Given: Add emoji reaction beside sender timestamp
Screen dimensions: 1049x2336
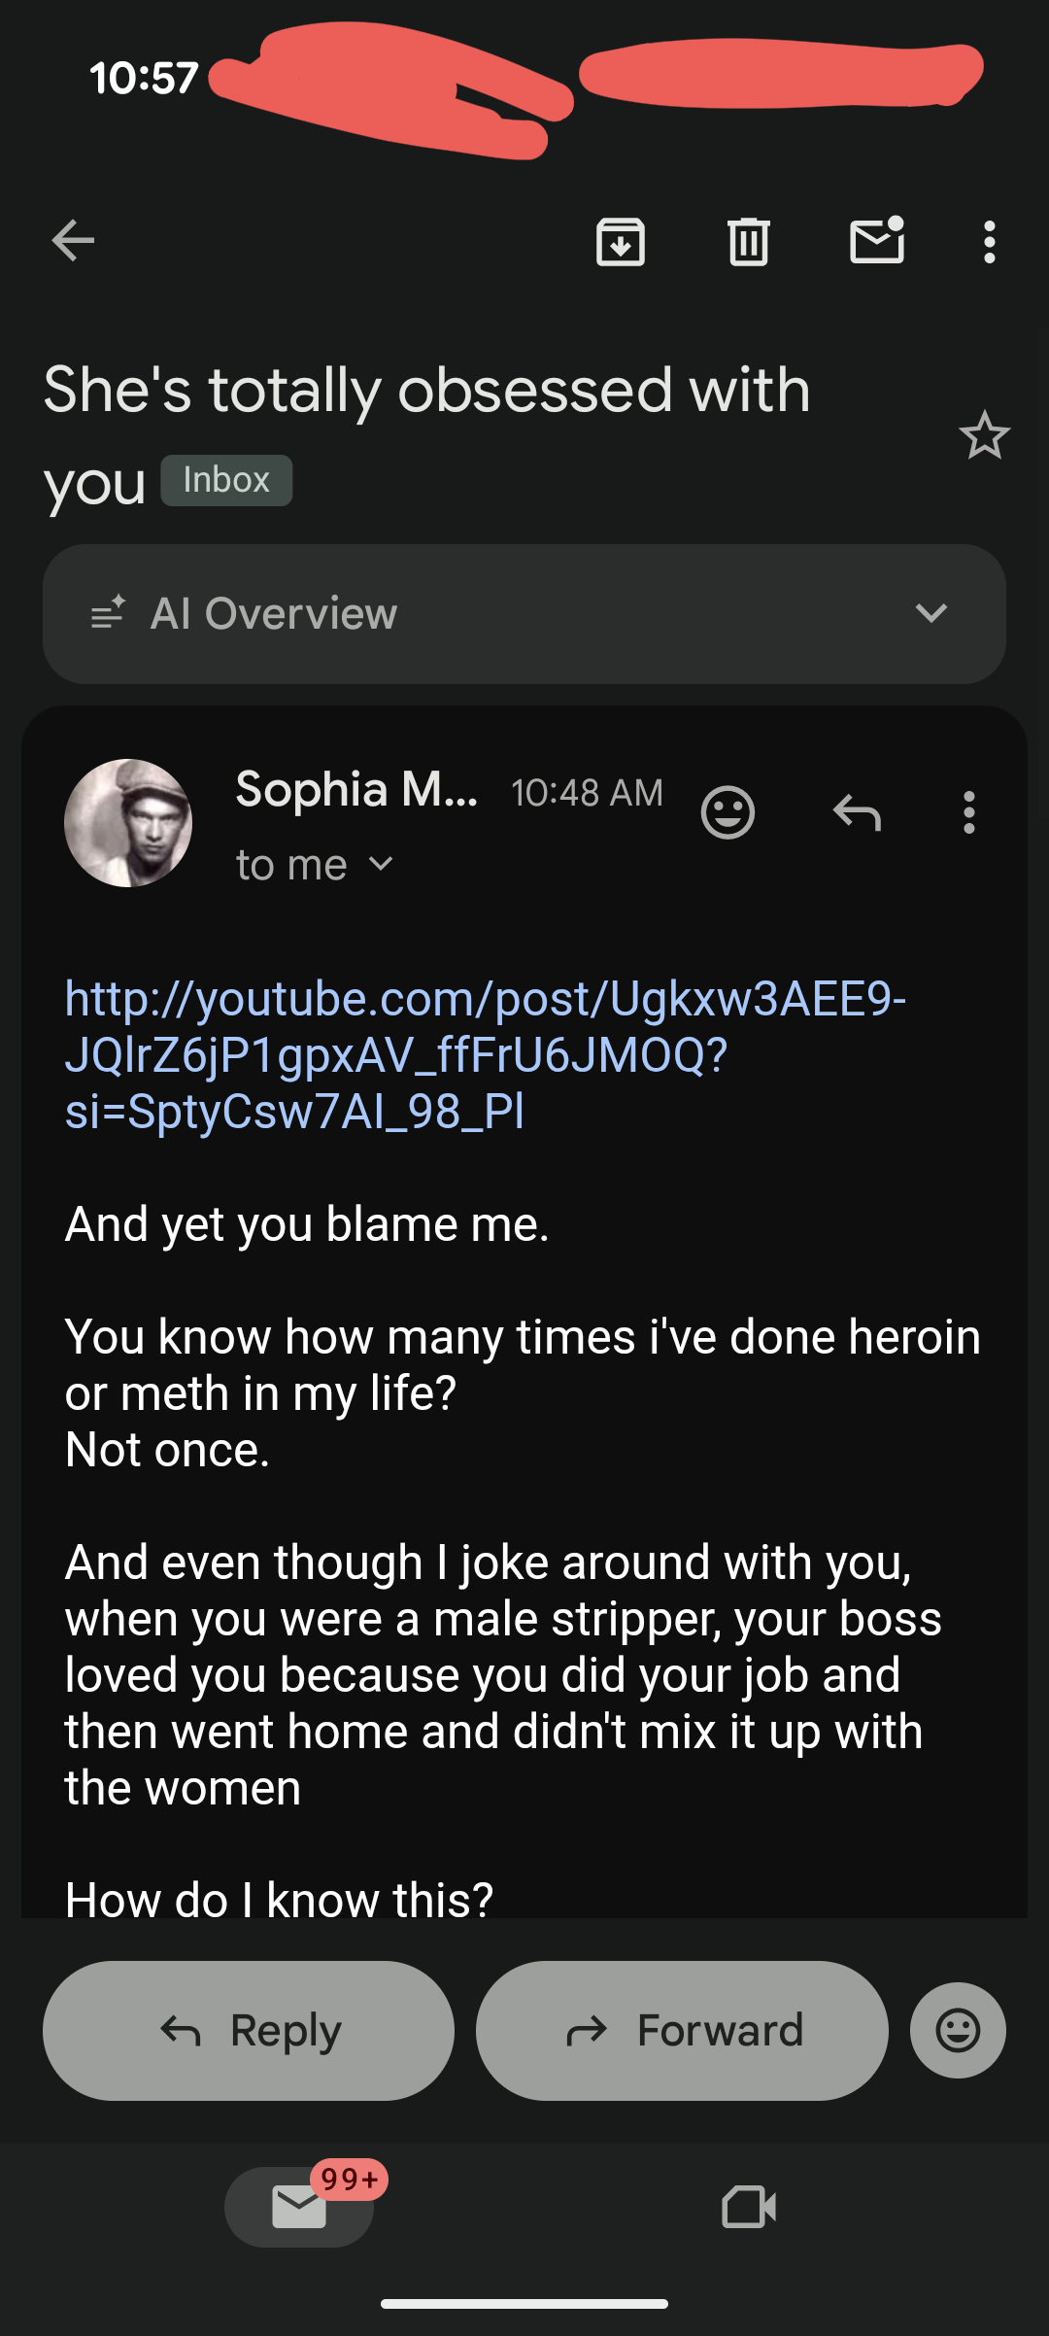Looking at the screenshot, I should click(728, 812).
